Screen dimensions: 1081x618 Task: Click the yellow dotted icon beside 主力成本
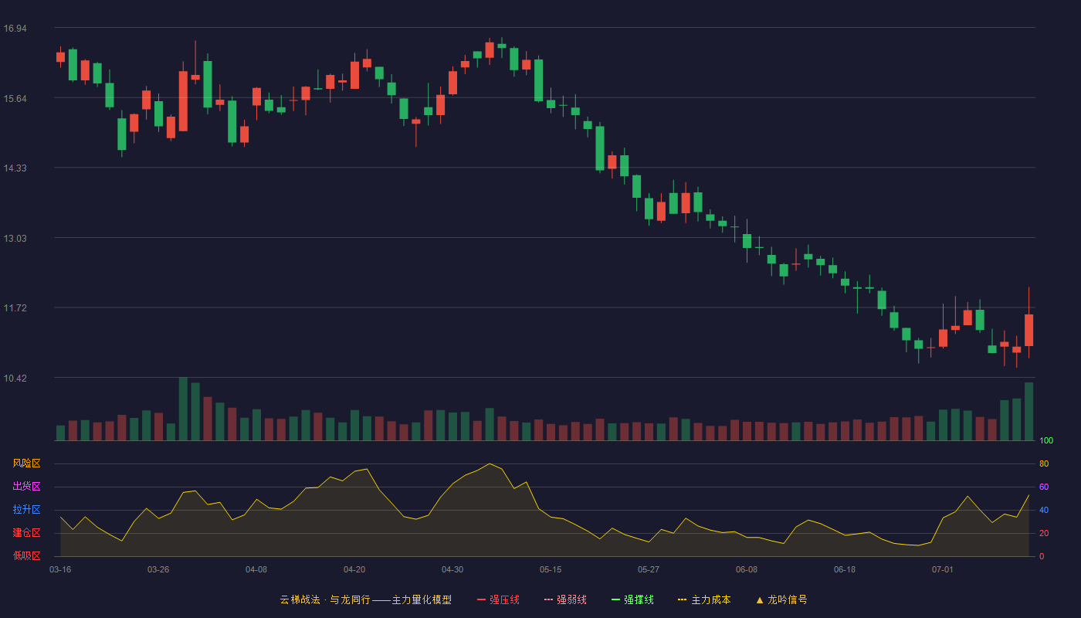coord(682,599)
